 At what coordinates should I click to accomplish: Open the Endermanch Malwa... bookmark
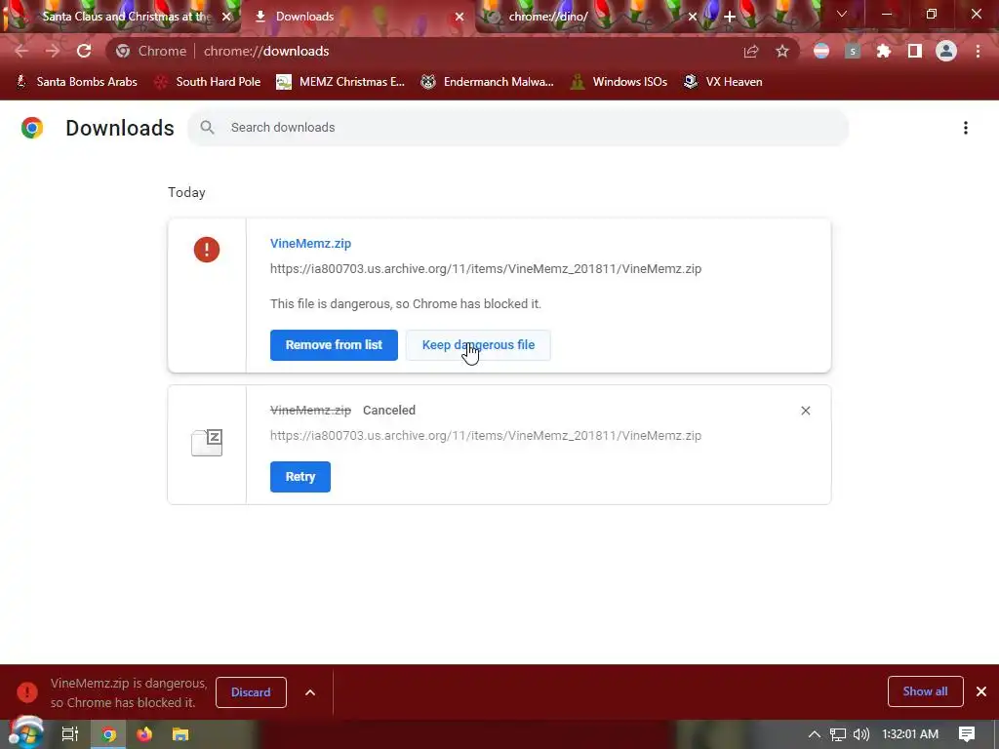click(488, 82)
